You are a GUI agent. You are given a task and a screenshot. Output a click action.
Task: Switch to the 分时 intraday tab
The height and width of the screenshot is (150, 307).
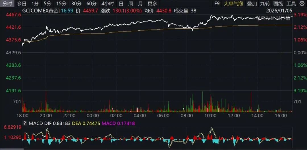click(x=7, y=4)
